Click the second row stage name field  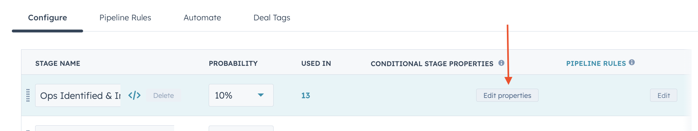[x=105, y=128]
